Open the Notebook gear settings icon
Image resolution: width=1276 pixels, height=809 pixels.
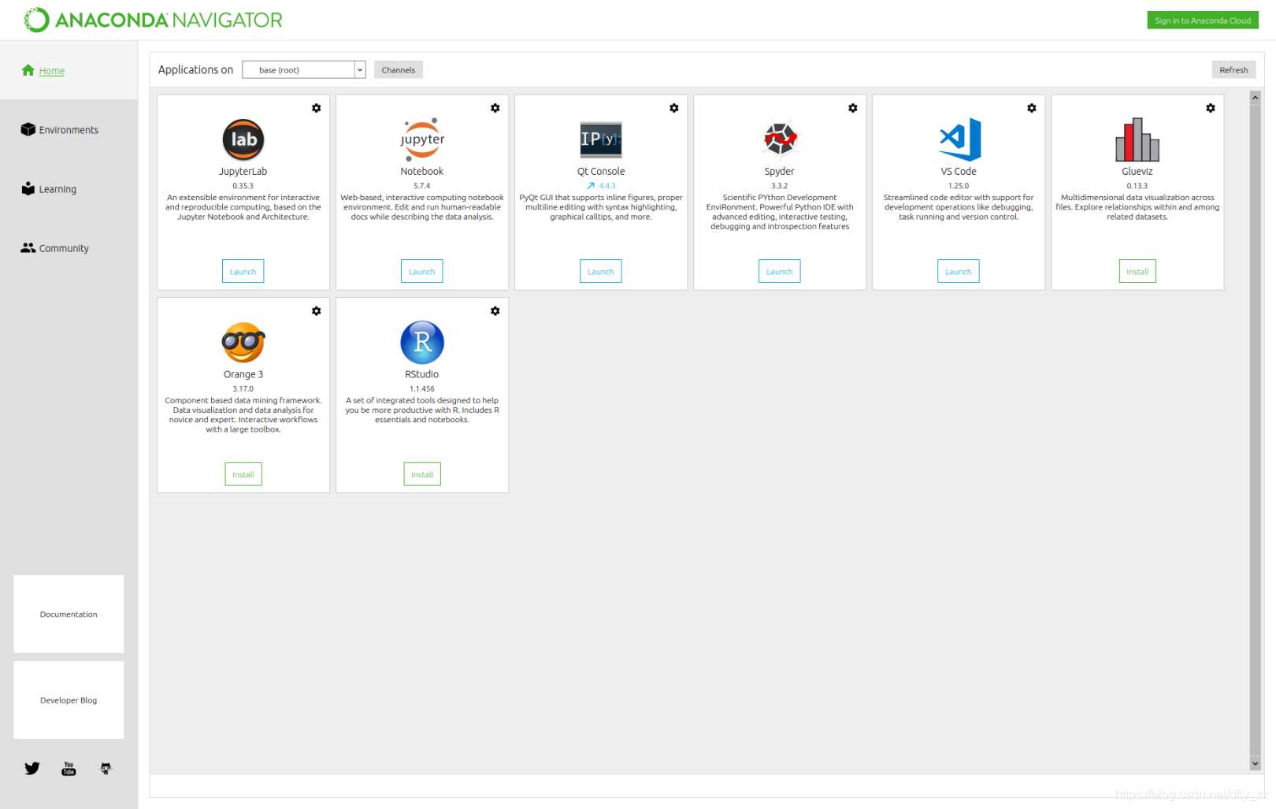click(495, 108)
